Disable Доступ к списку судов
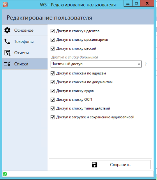Image resolution: width=157 pixels, height=180 pixels. click(52, 91)
